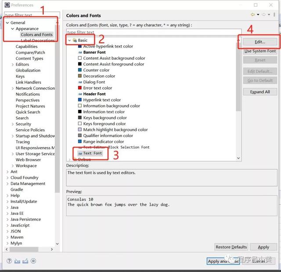Select Keys in the preferences tree
The height and width of the screenshot is (272, 281).
click(20, 76)
